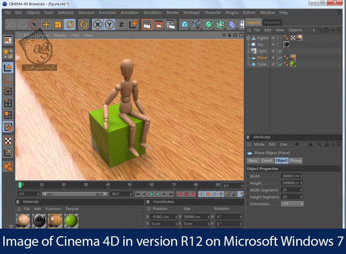Open the spline tools icon

click(197, 24)
